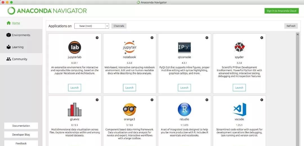Image resolution: width=304 pixels, height=146 pixels.
Task: Click the macOS green zoom button
Action: (12, 2)
